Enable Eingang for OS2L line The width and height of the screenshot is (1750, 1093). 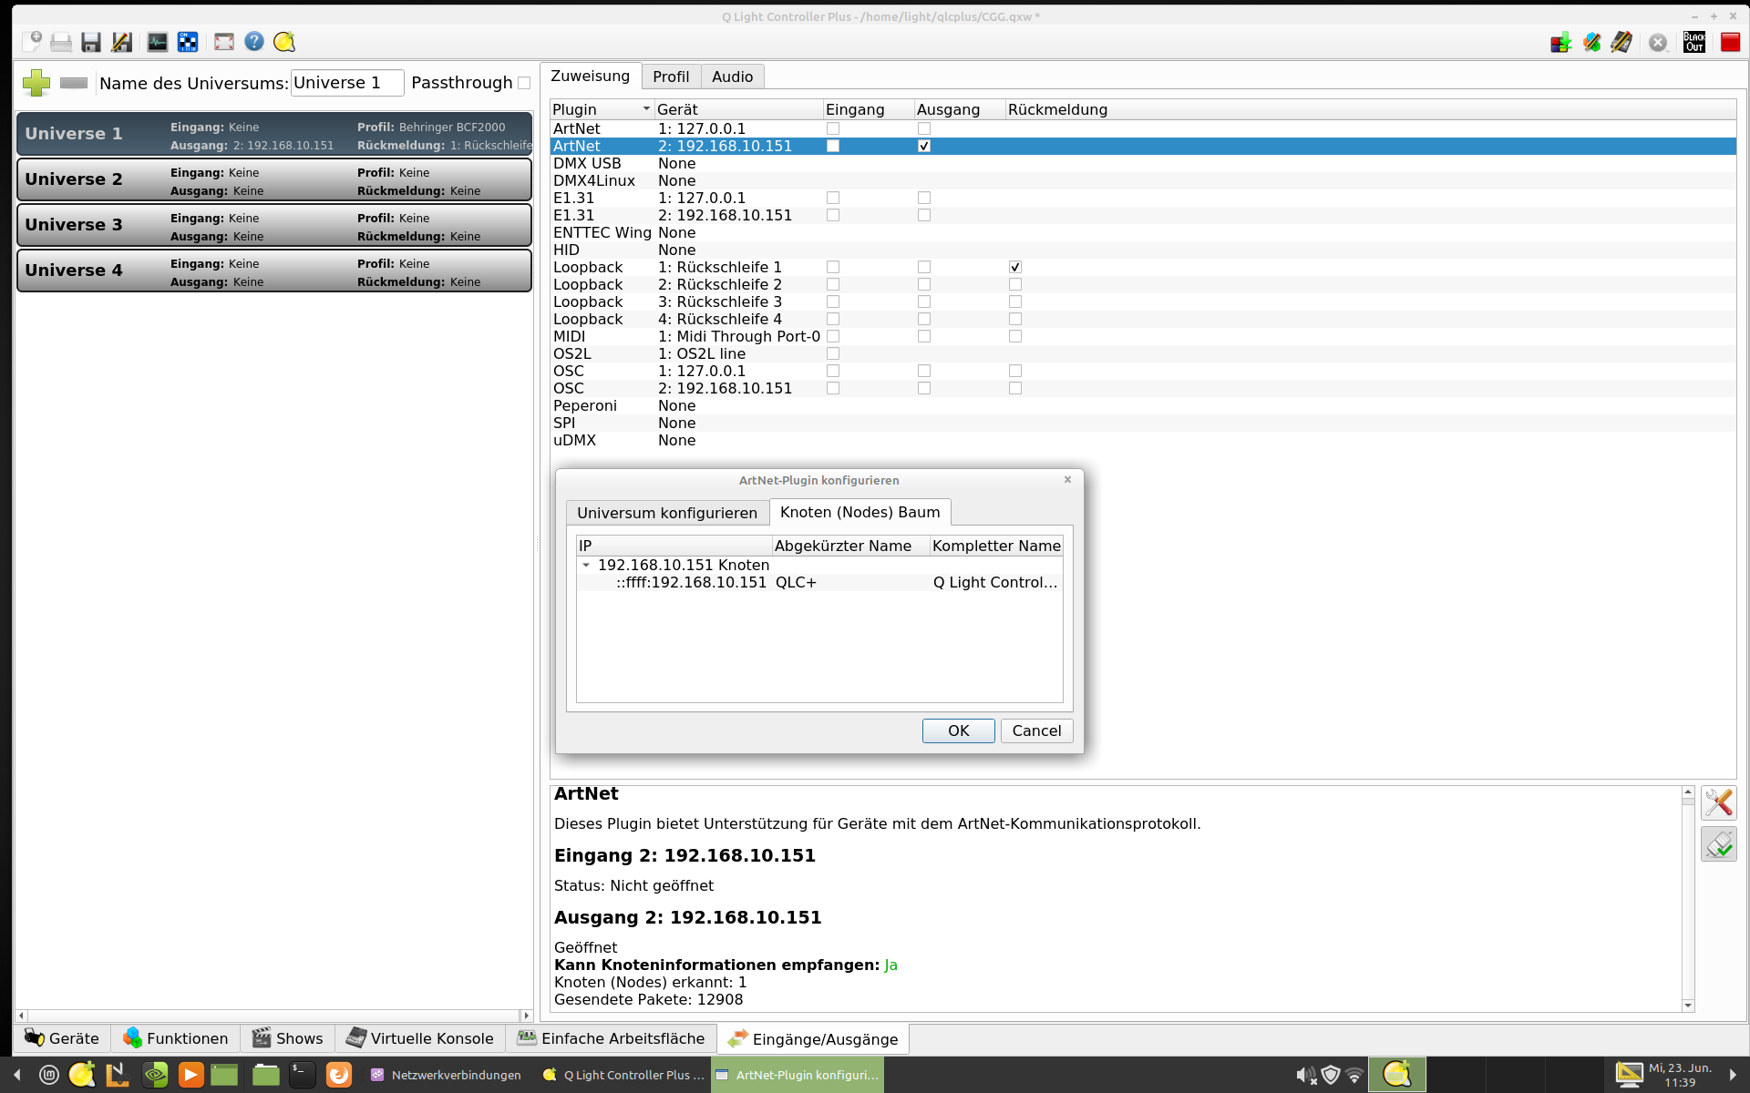point(833,353)
